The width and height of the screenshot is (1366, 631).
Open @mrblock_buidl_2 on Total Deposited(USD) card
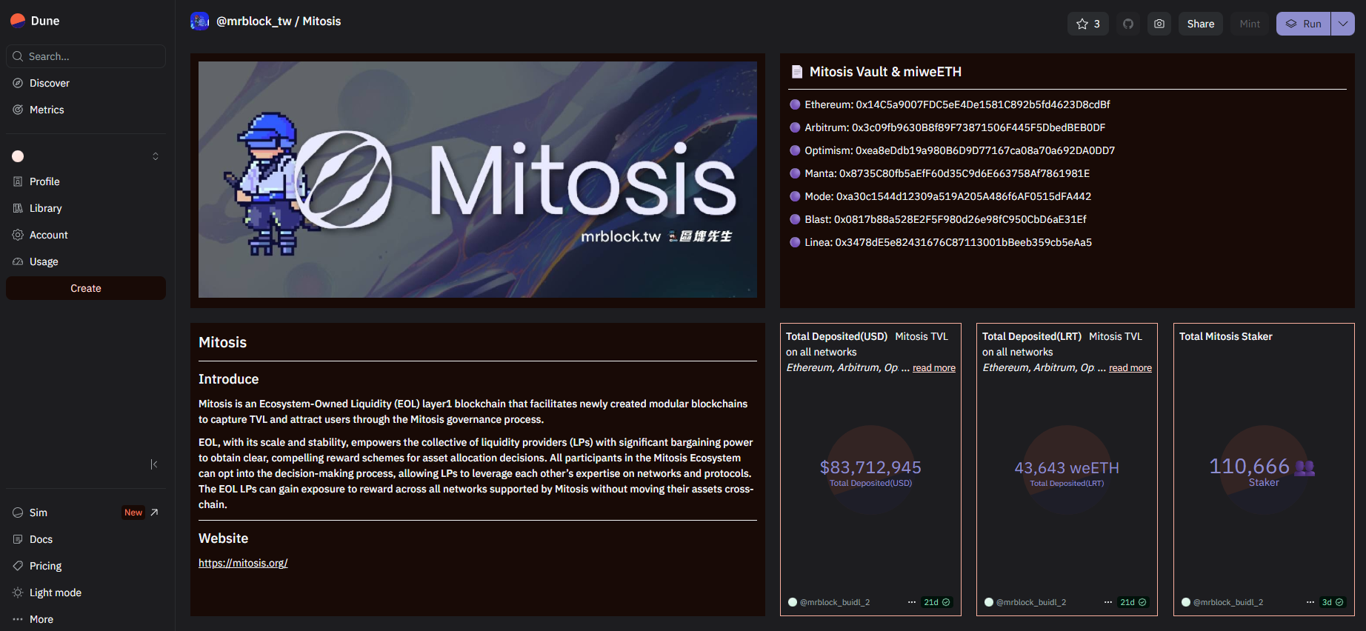pos(834,602)
